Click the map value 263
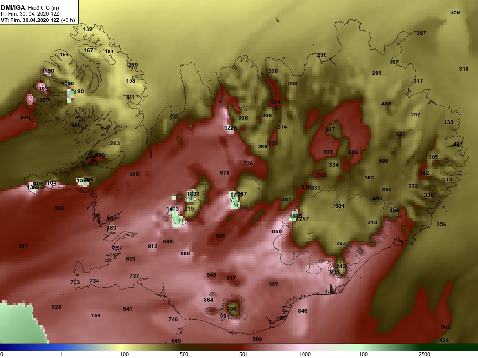Viewport: 478px width, 358px height. [x=115, y=143]
